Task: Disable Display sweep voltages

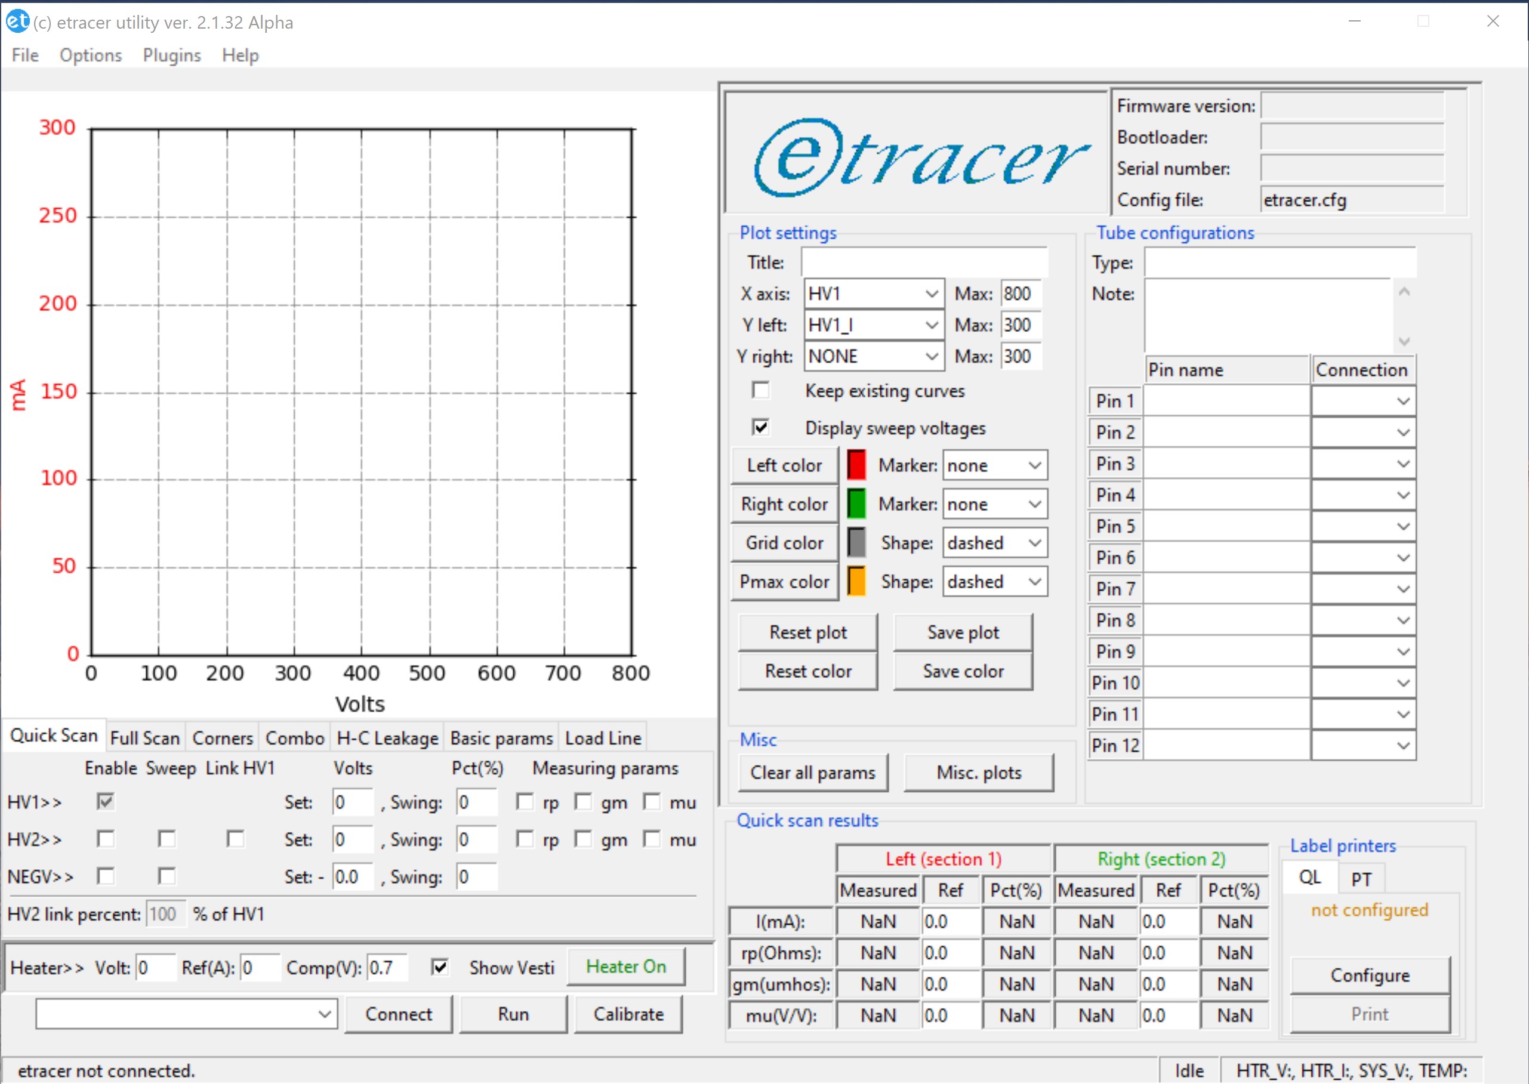Action: [x=760, y=427]
